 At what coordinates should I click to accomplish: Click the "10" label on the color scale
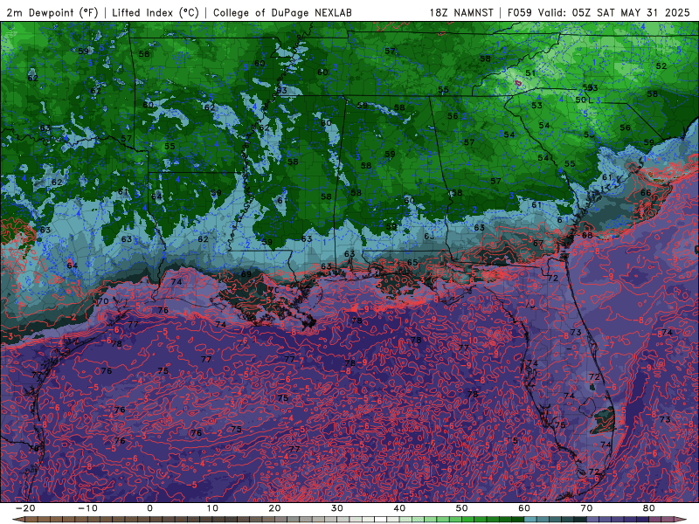coord(212,508)
